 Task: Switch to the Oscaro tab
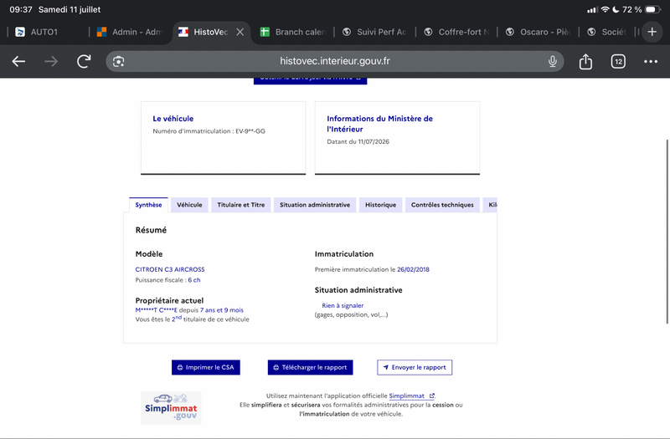pos(539,32)
